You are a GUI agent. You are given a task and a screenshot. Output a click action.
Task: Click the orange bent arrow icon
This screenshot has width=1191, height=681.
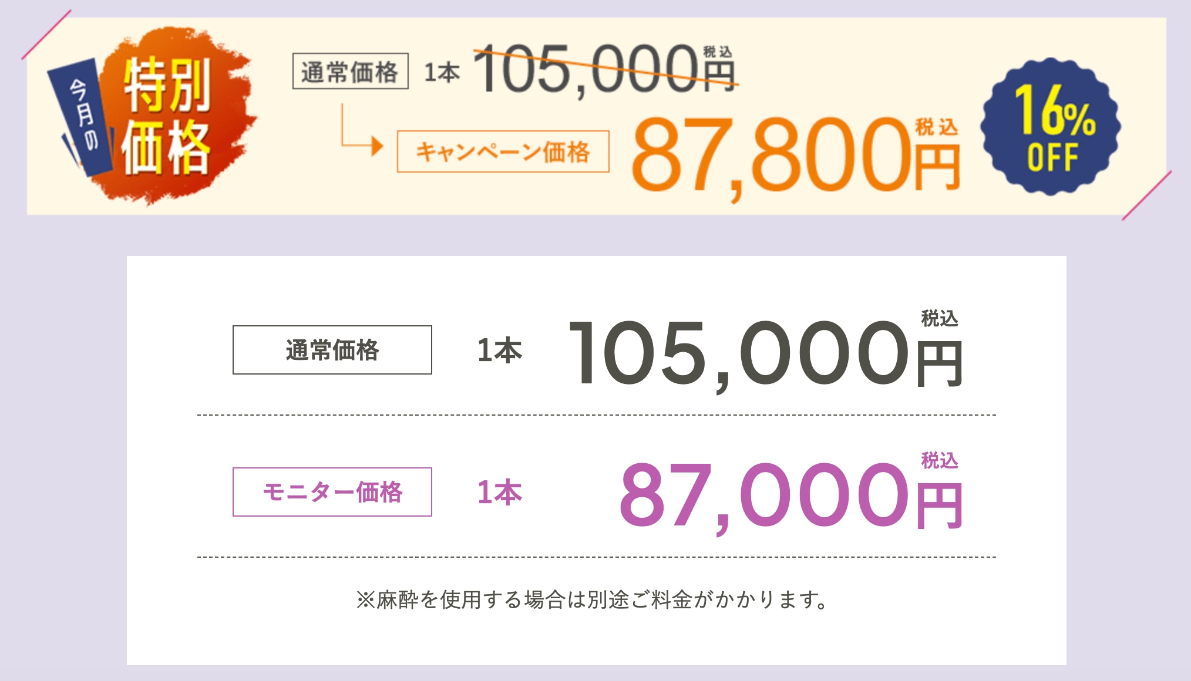click(x=360, y=134)
